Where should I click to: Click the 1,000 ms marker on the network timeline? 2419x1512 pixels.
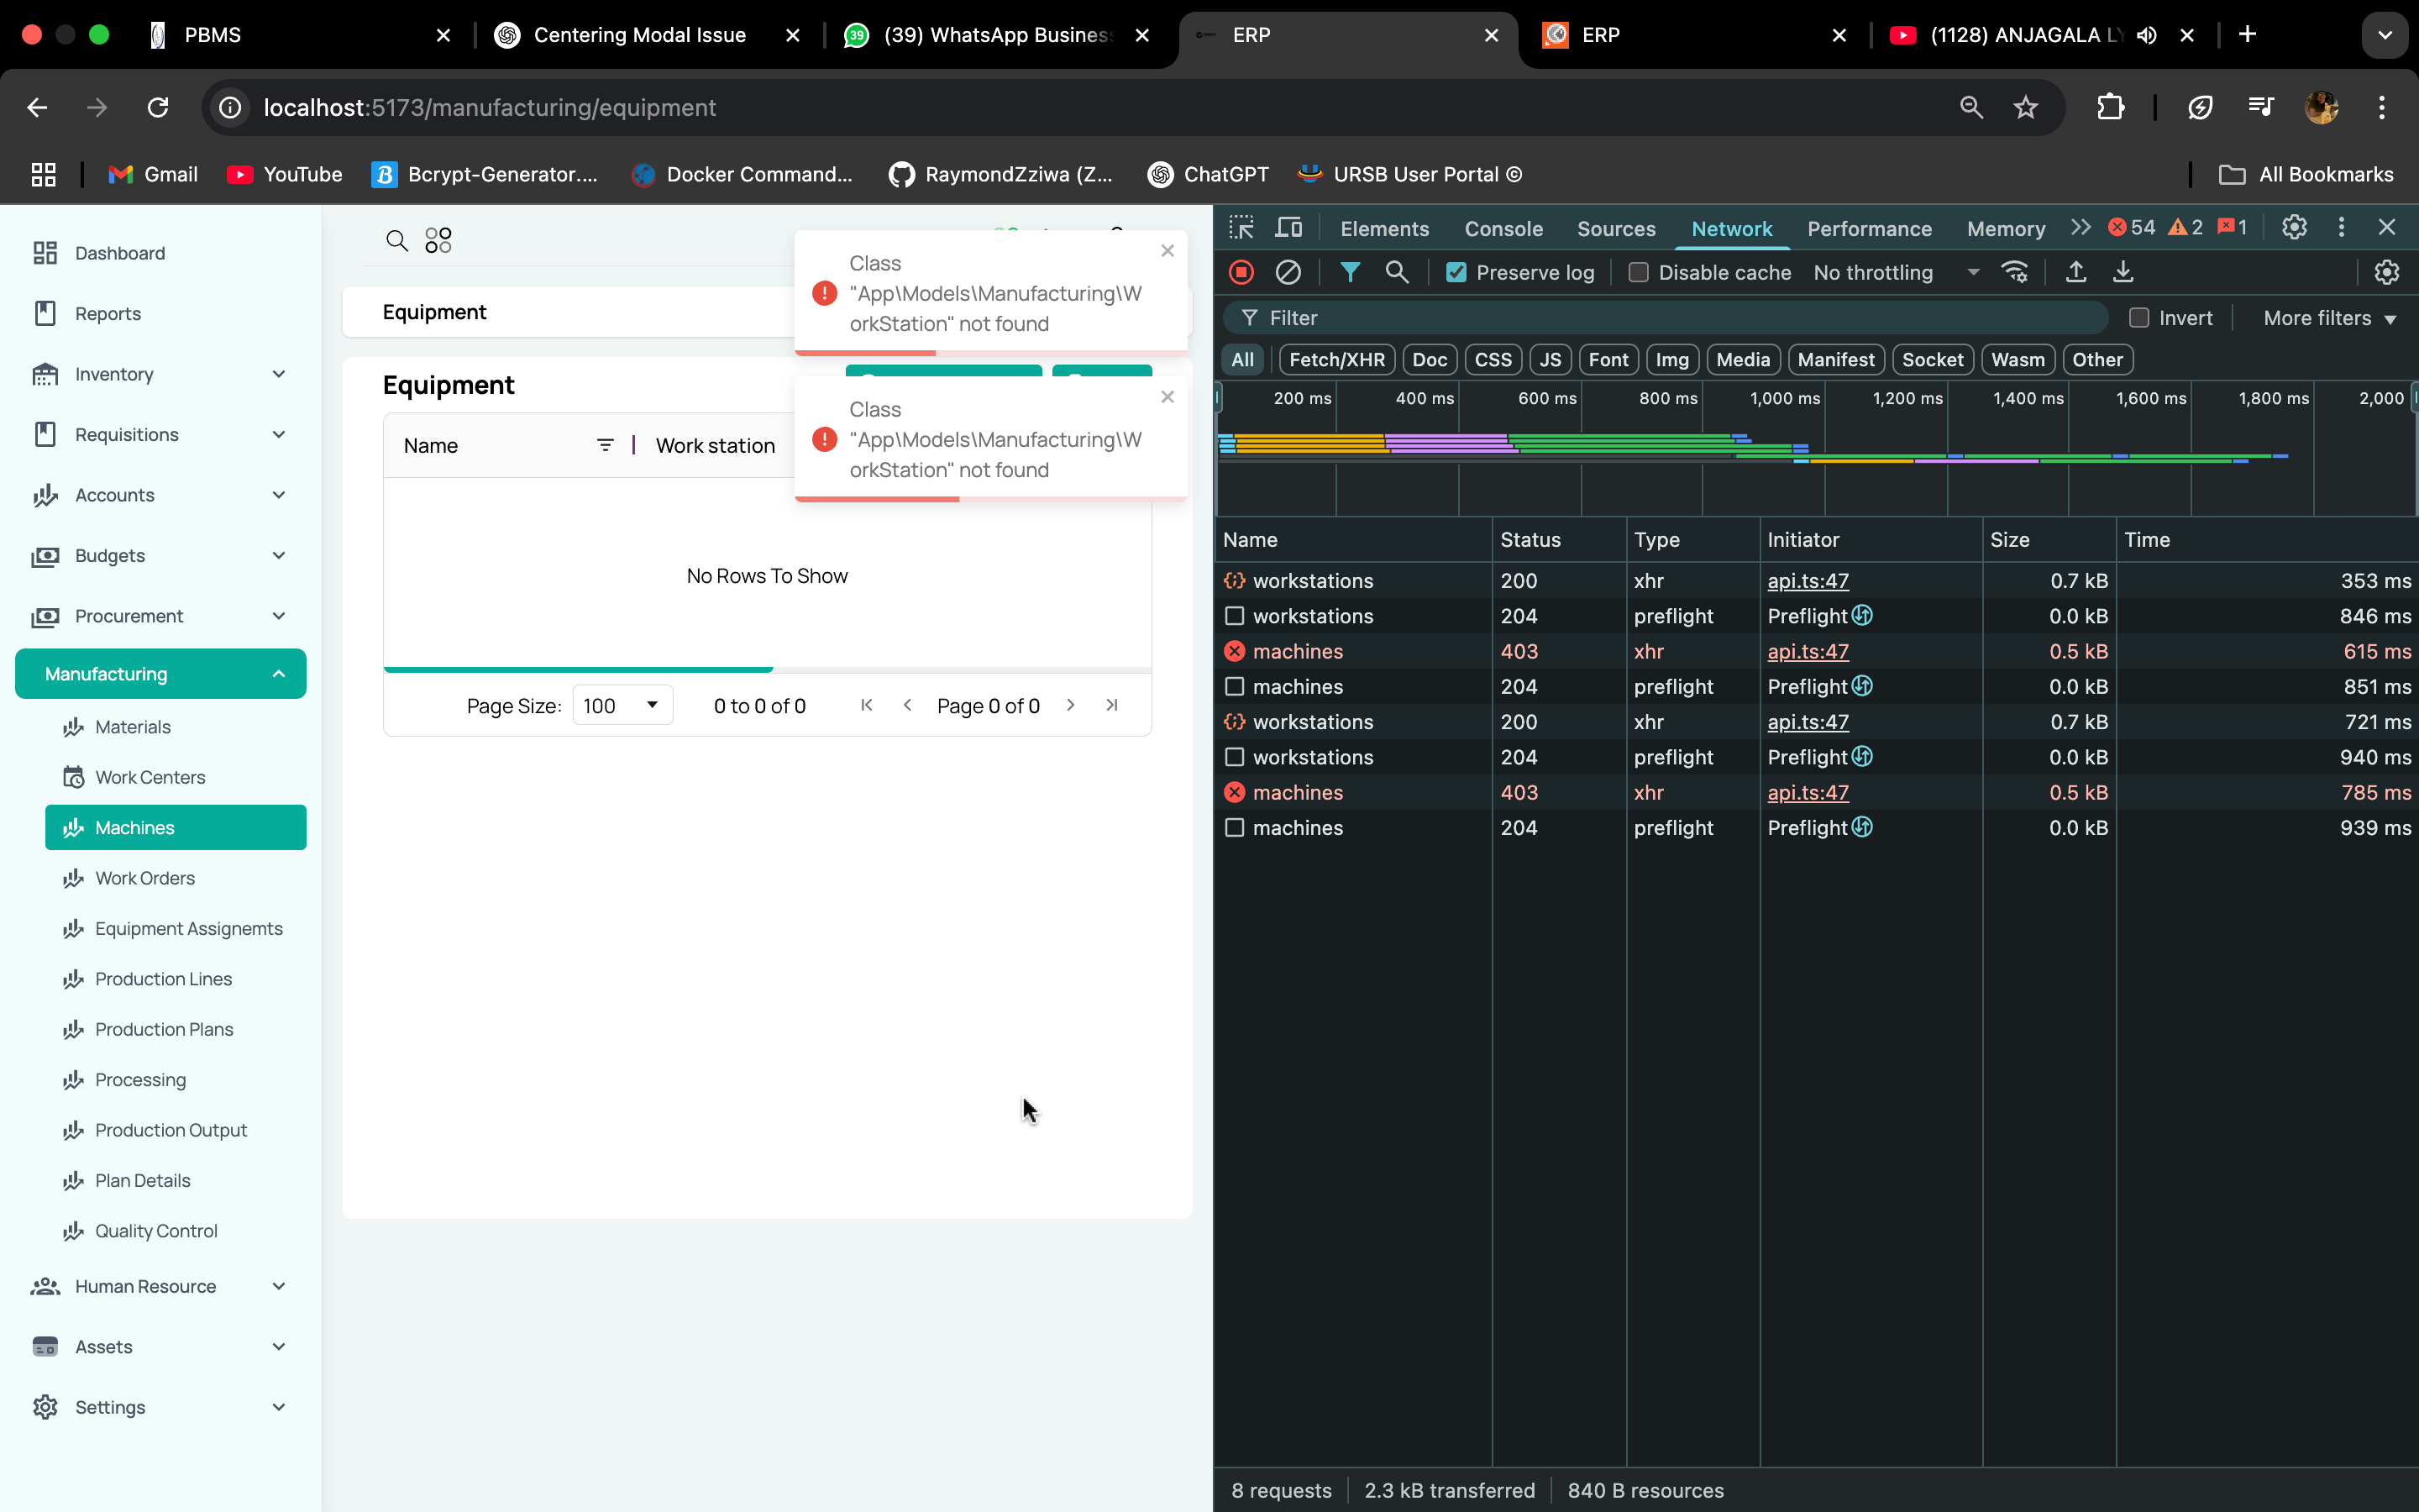(x=1784, y=398)
